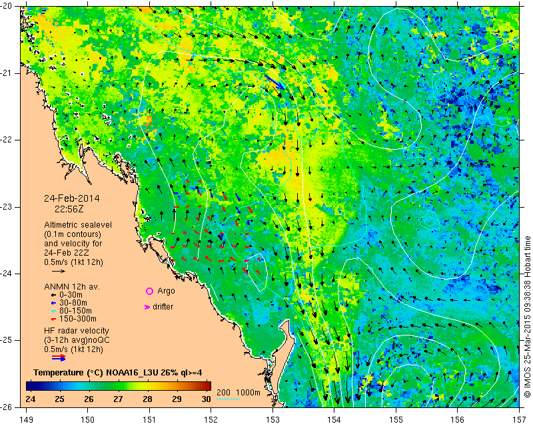The height and width of the screenshot is (426, 533).
Task: Click the blue 30-80m ANMN arrow symbol
Action: pyautogui.click(x=53, y=303)
